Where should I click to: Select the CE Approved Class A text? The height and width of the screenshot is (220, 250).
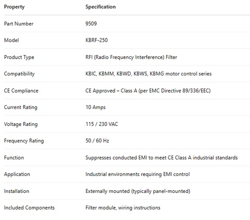coord(148,90)
